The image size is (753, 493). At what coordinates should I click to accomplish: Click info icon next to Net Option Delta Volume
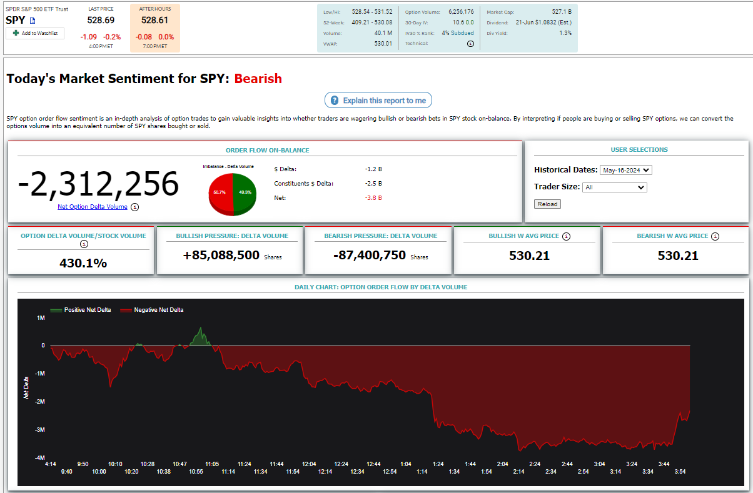(x=135, y=207)
